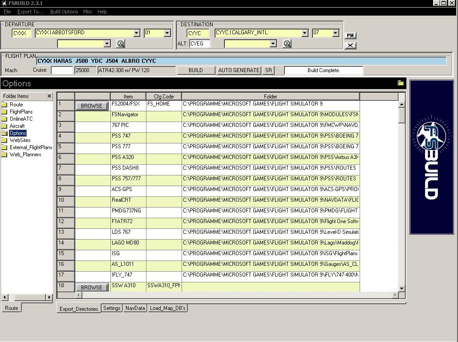Open the Build Options menu

[x=64, y=12]
